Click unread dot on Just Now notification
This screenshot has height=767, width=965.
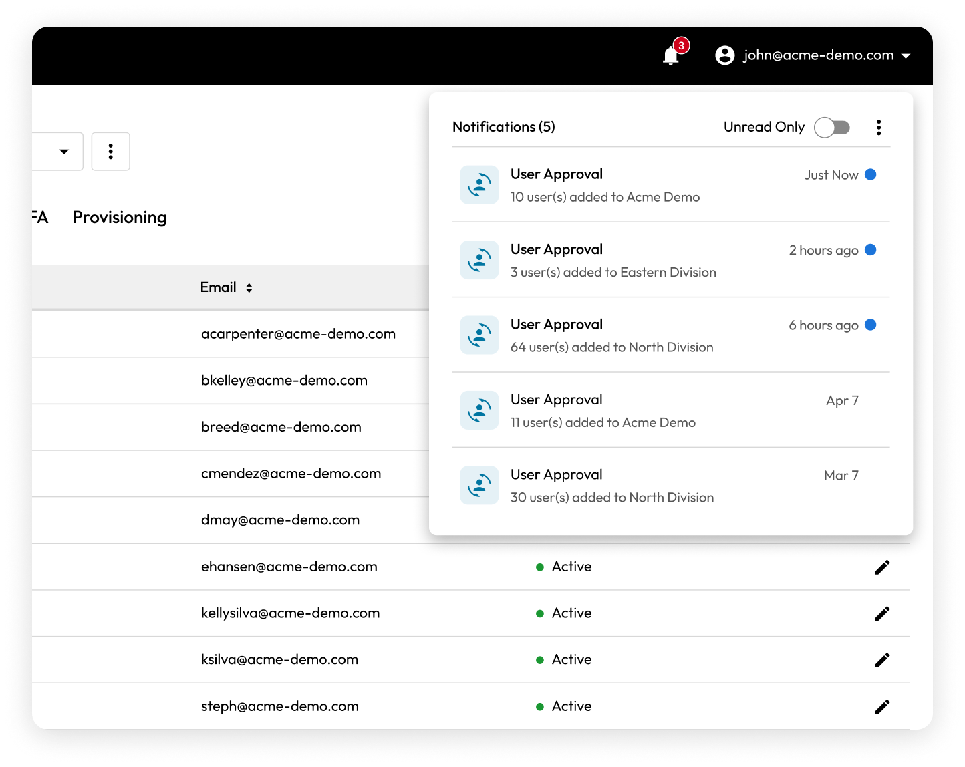pyautogui.click(x=870, y=175)
